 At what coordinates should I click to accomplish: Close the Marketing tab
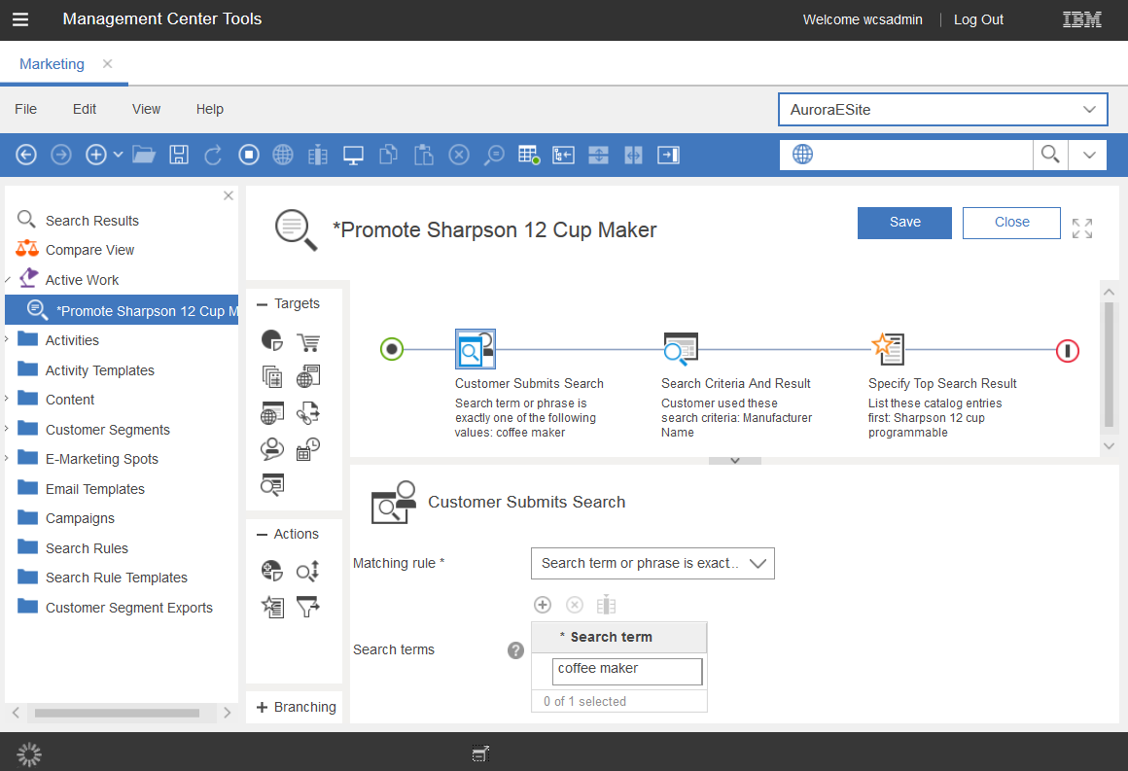click(x=107, y=63)
